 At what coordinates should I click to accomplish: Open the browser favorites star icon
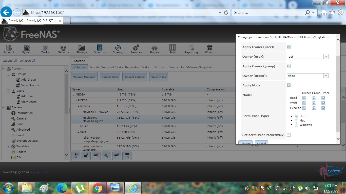tap(332, 12)
